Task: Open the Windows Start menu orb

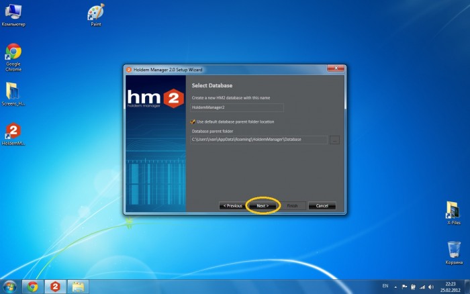Action: pos(10,287)
